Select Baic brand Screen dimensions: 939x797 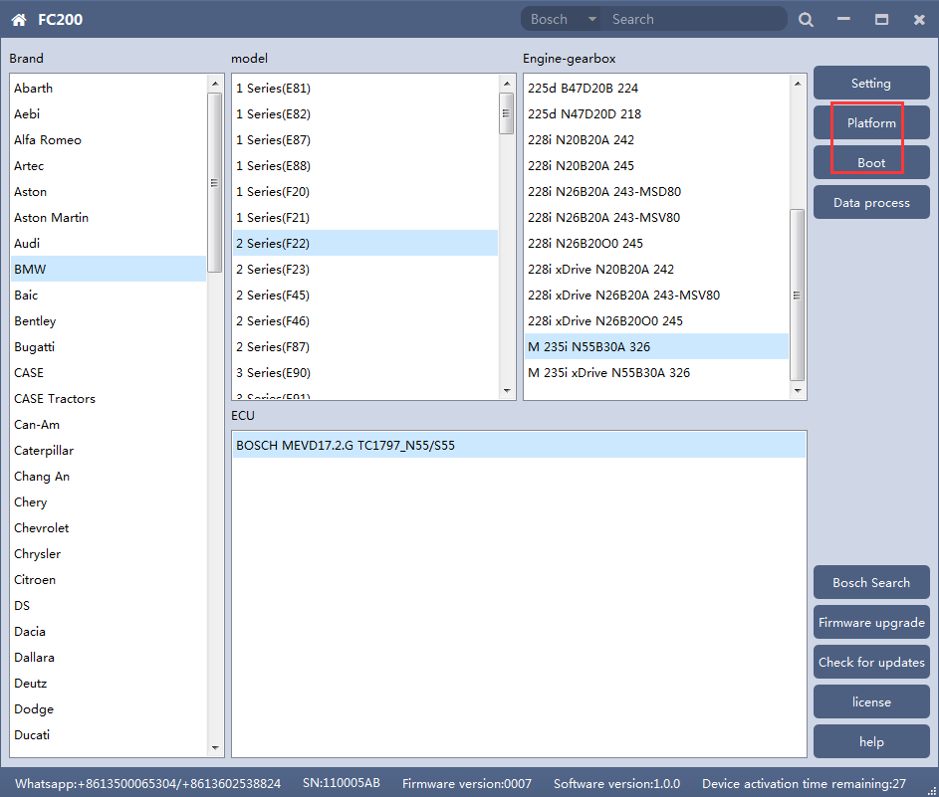click(x=109, y=295)
